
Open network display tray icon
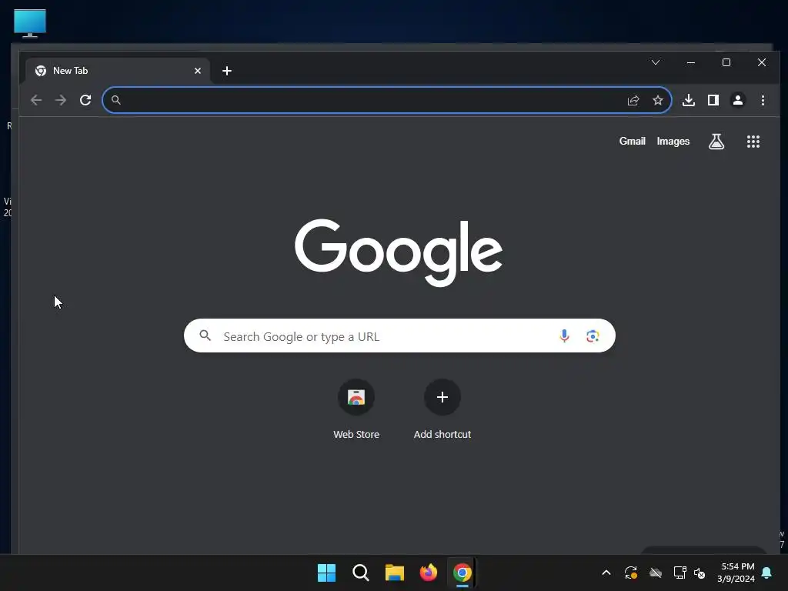(x=679, y=573)
